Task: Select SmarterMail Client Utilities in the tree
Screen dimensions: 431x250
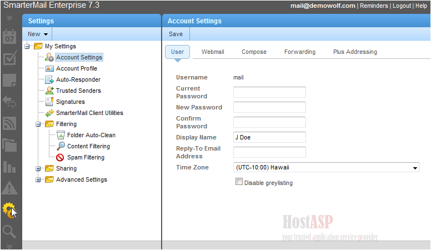Action: 89,113
